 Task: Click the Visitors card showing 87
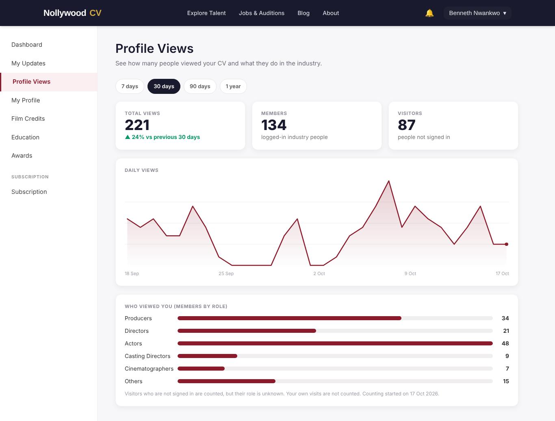coord(453,126)
